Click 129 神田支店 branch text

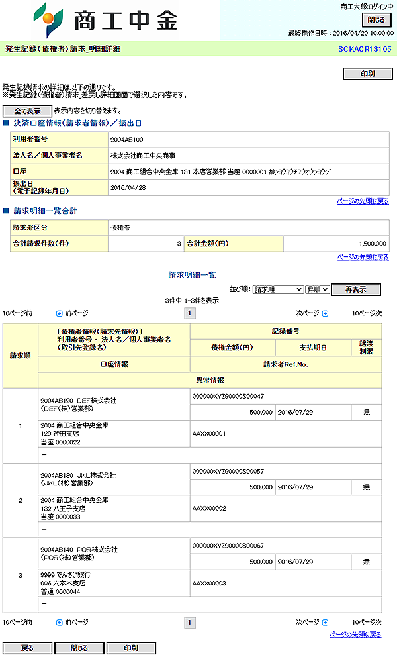[60, 434]
